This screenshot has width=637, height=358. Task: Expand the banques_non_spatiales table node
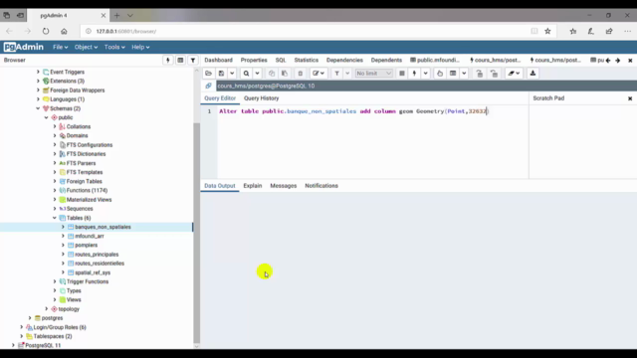click(x=63, y=227)
